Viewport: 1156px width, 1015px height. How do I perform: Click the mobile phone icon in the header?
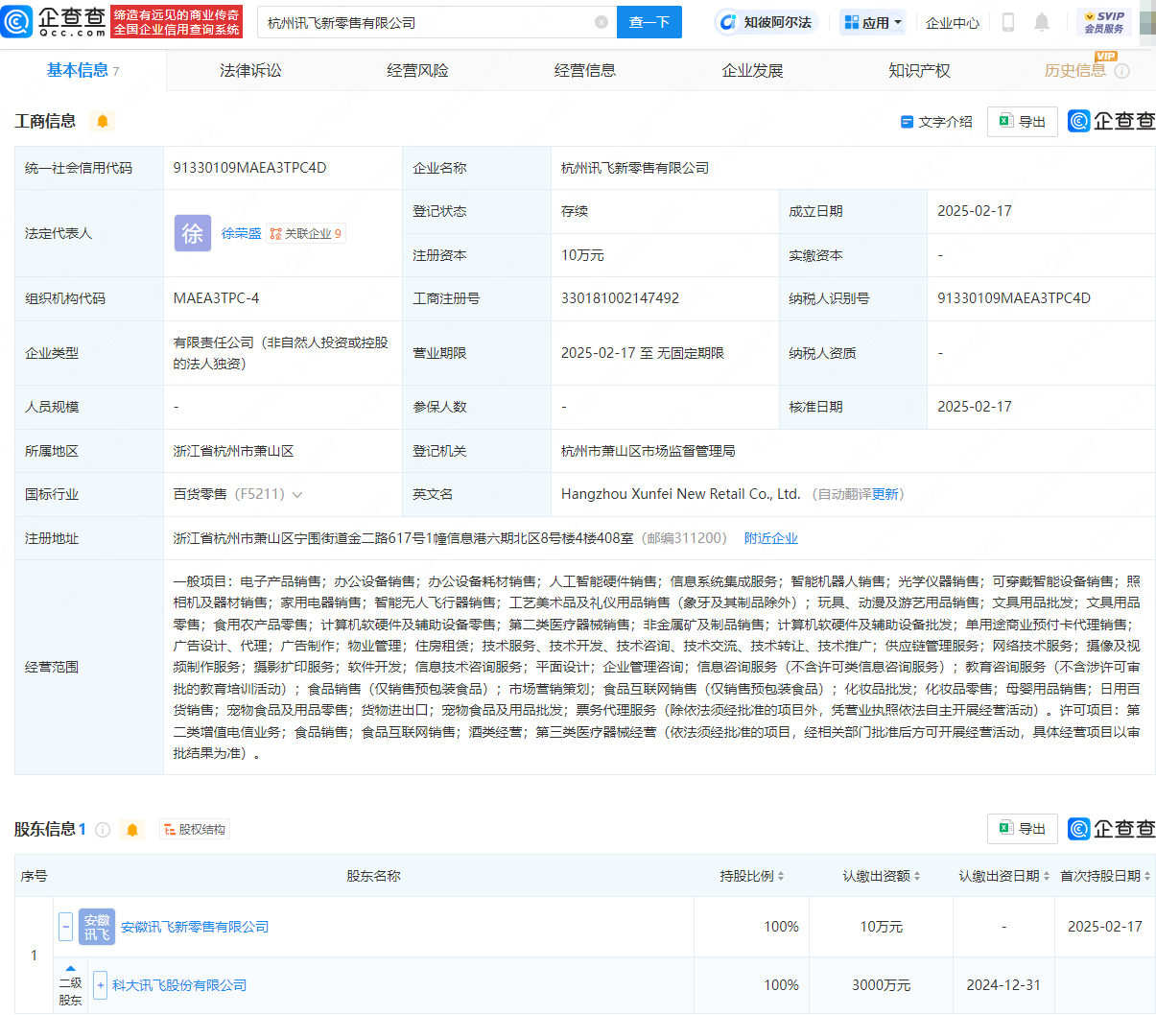(1008, 22)
